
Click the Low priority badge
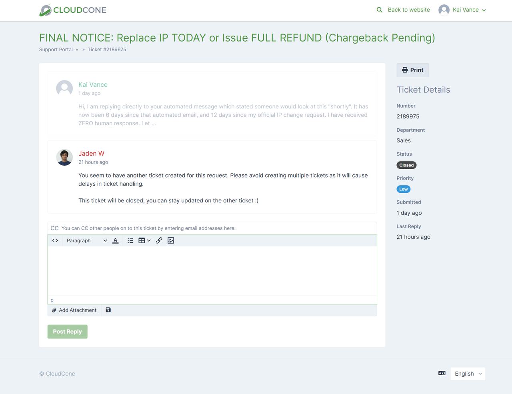pyautogui.click(x=403, y=189)
